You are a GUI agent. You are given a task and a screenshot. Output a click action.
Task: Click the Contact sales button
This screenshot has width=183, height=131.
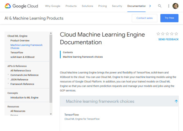coord(144,18)
